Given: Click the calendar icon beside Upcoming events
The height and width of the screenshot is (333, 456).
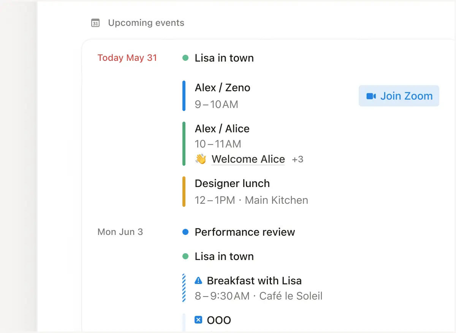Looking at the screenshot, I should click(x=95, y=23).
